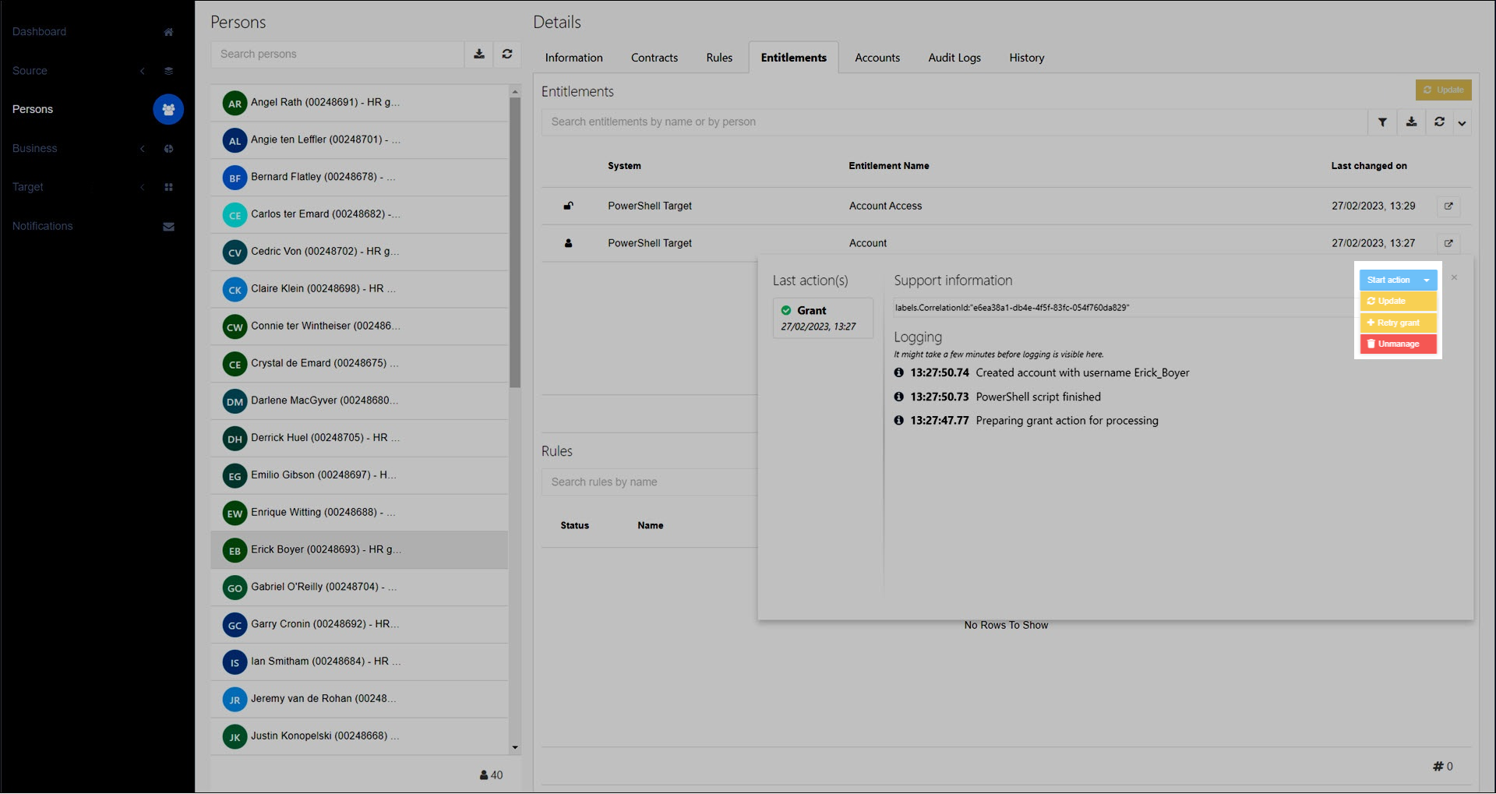Open the Accounts tab

tap(877, 58)
